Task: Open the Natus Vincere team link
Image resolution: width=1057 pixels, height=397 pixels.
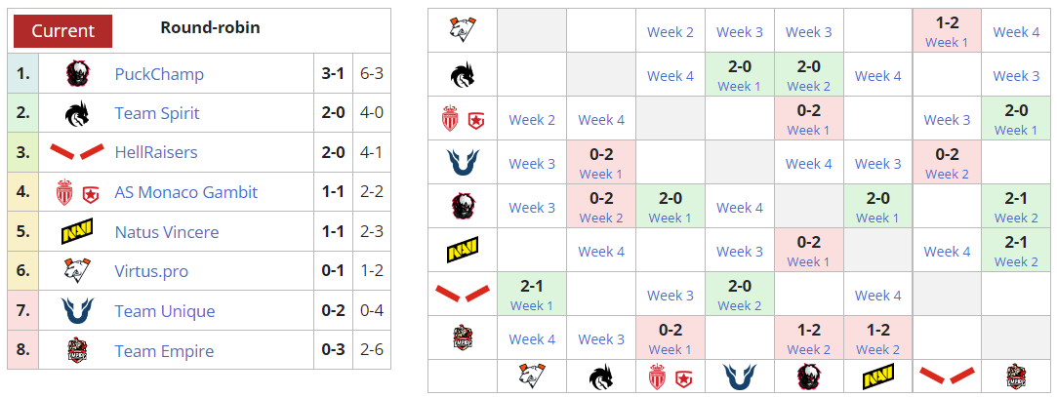Action: 167,232
